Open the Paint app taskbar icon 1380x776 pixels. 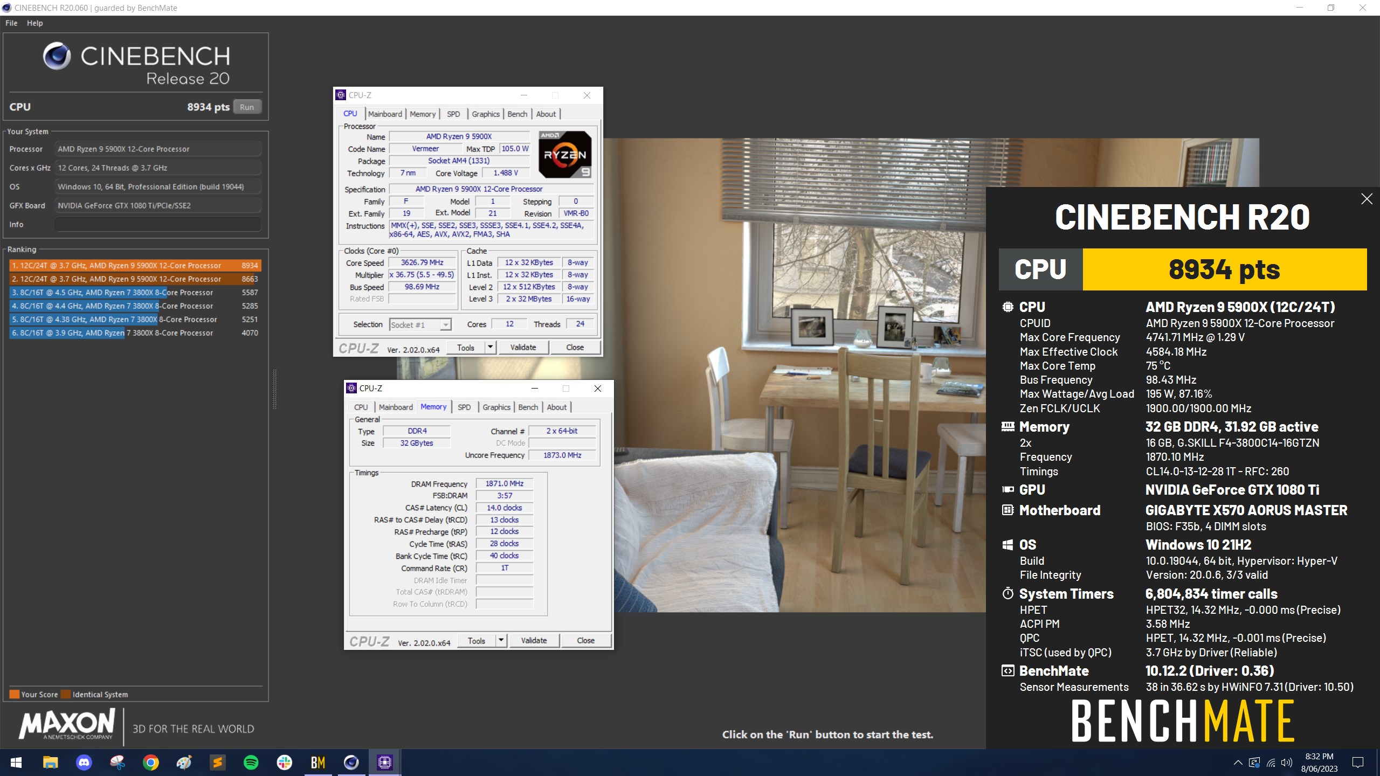coord(184,763)
